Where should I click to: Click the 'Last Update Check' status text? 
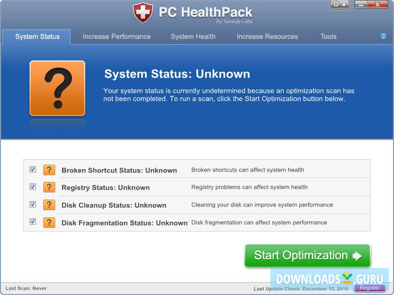coord(301,289)
